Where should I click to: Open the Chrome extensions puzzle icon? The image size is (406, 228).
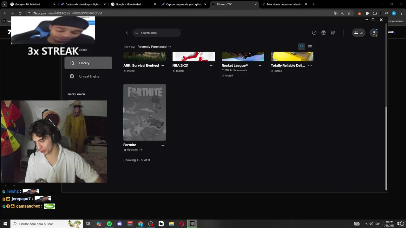[375, 13]
